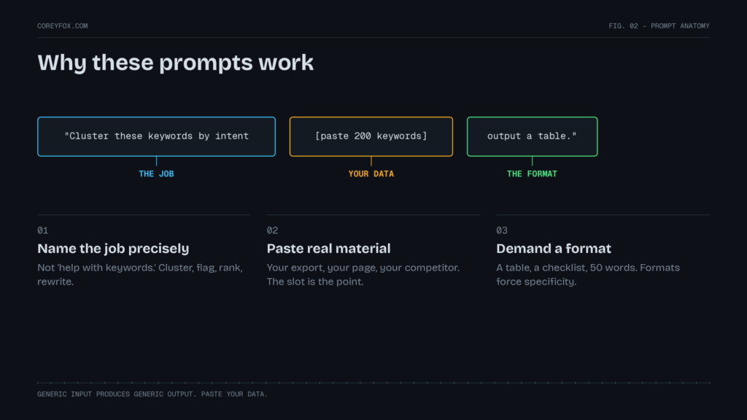Click the 03 step number
This screenshot has height=420, width=747.
[502, 230]
